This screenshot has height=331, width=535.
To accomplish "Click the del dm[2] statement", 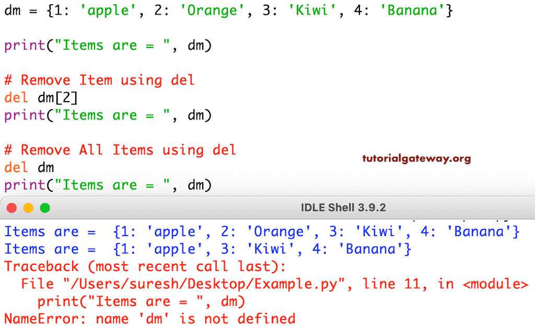I will point(42,97).
